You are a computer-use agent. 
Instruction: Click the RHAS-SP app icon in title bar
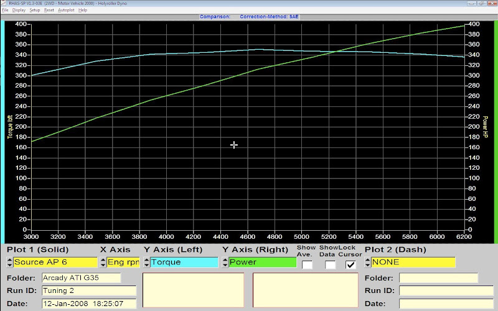(3, 3)
